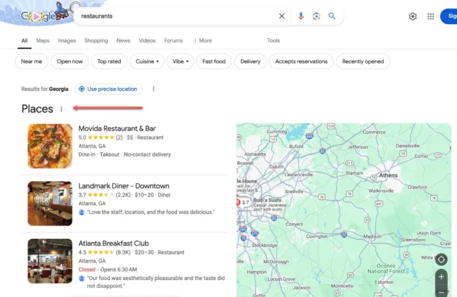Click the Movida pizza thumbnail
The image size is (457, 297).
click(50, 146)
